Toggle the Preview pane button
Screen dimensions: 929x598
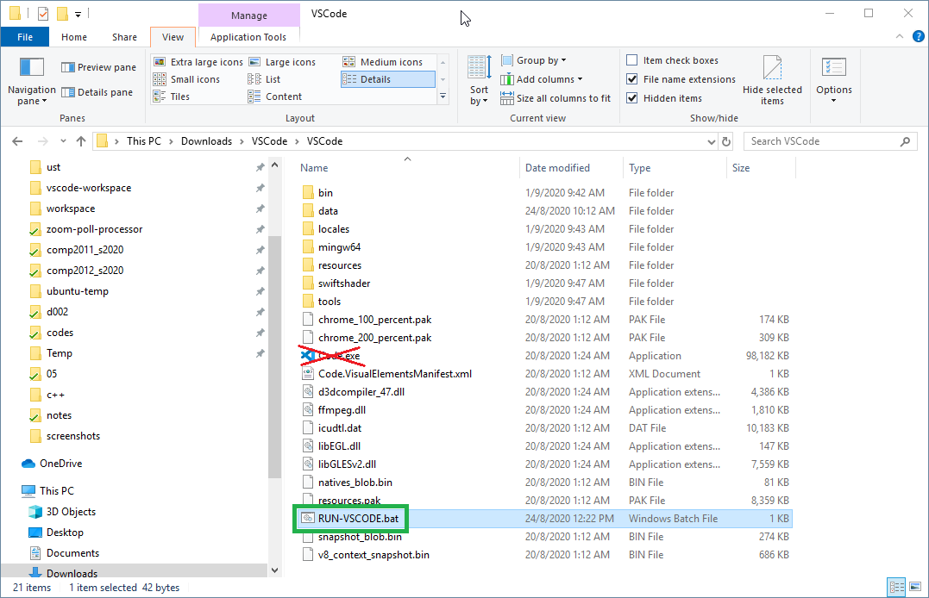(99, 67)
